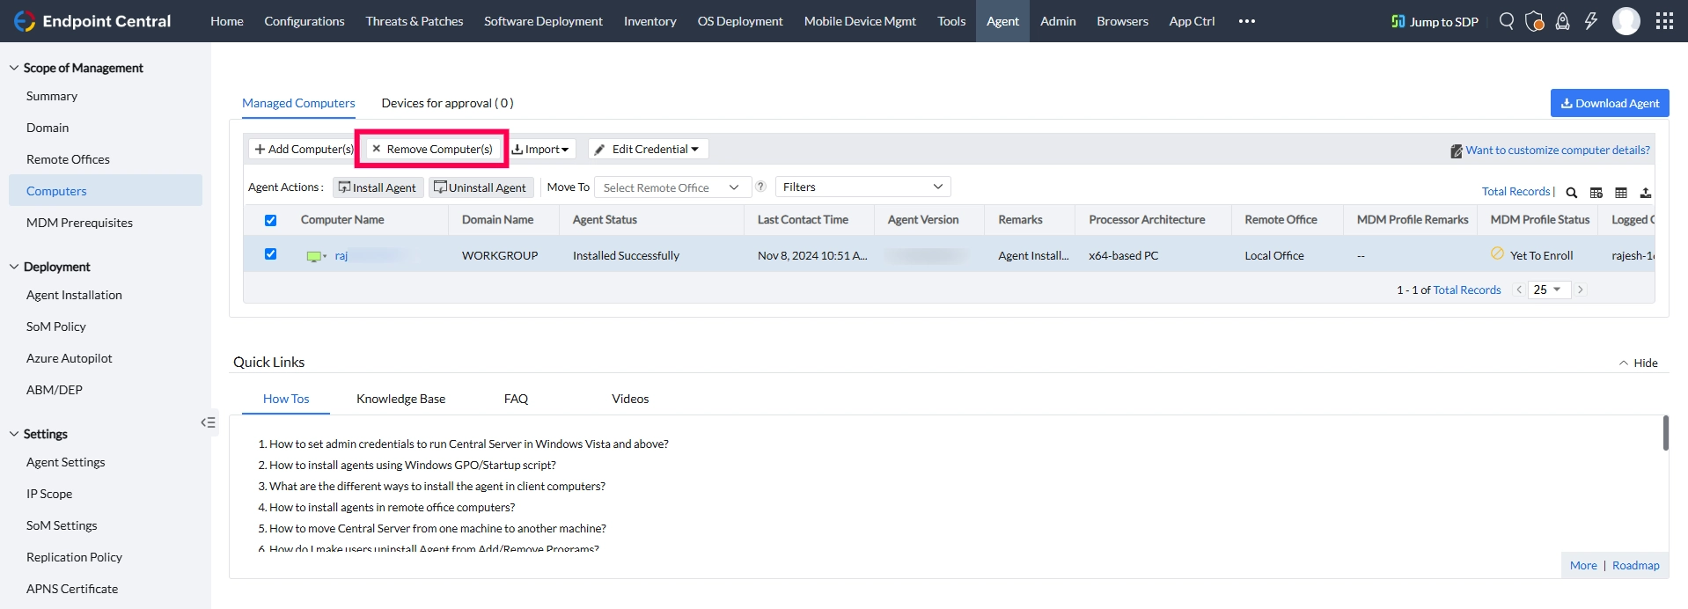Screen dimensions: 1688x609
Task: Open the search icon in top header
Action: [1507, 21]
